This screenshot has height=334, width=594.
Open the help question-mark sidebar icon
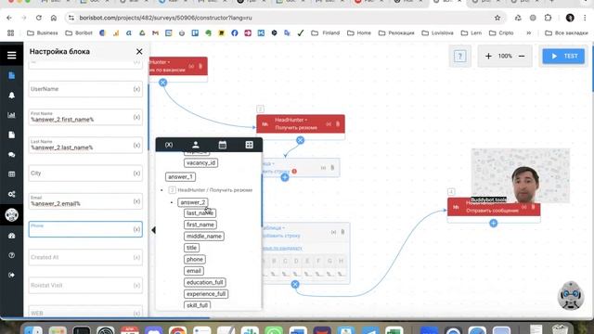click(11, 255)
